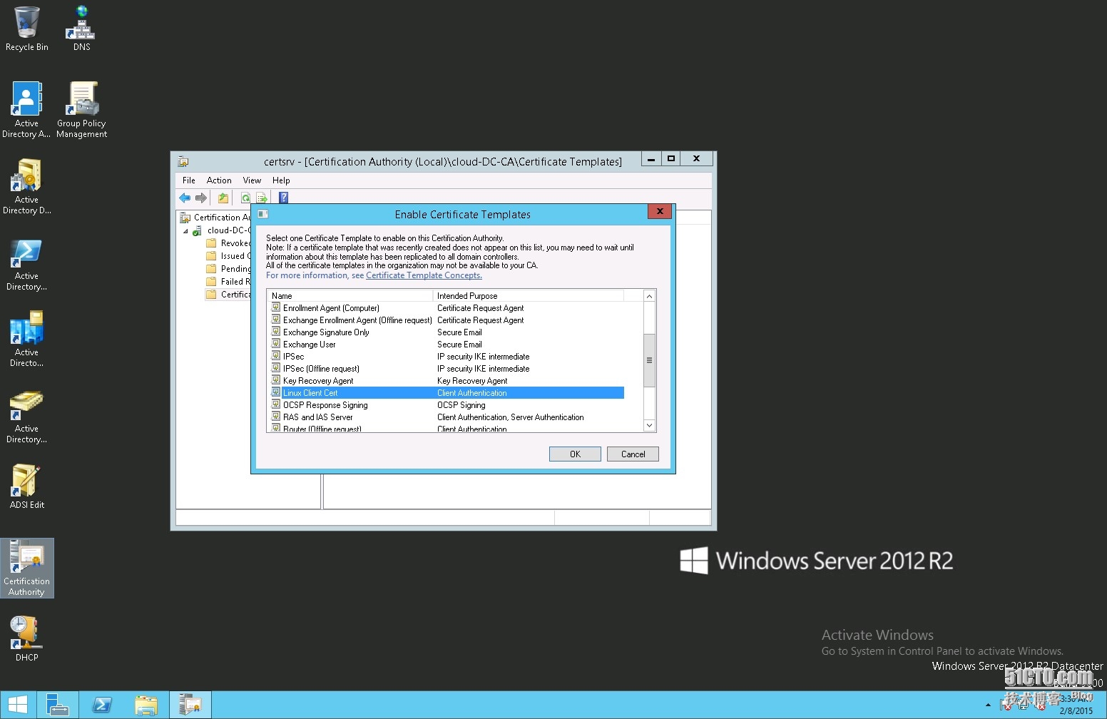Select the Pending Requests folder
1107x719 pixels.
(228, 269)
